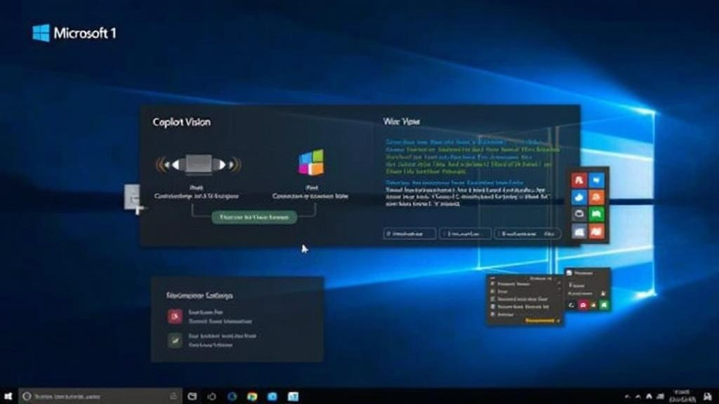The height and width of the screenshot is (404, 719).
Task: Toggle the fourth checkbox row in the small popup list
Action: tap(518, 307)
